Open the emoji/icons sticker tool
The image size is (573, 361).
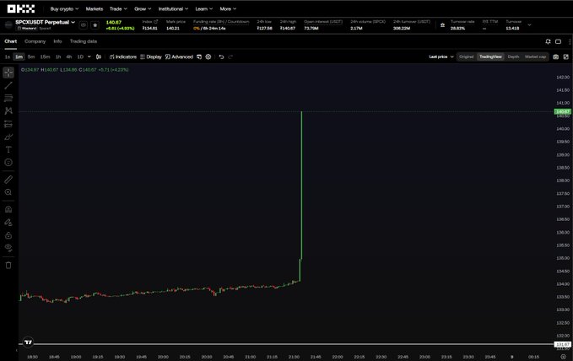click(8, 162)
